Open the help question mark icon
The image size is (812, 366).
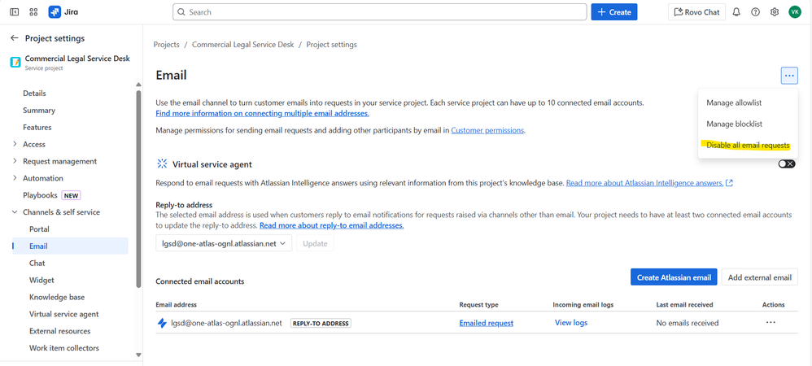tap(756, 12)
